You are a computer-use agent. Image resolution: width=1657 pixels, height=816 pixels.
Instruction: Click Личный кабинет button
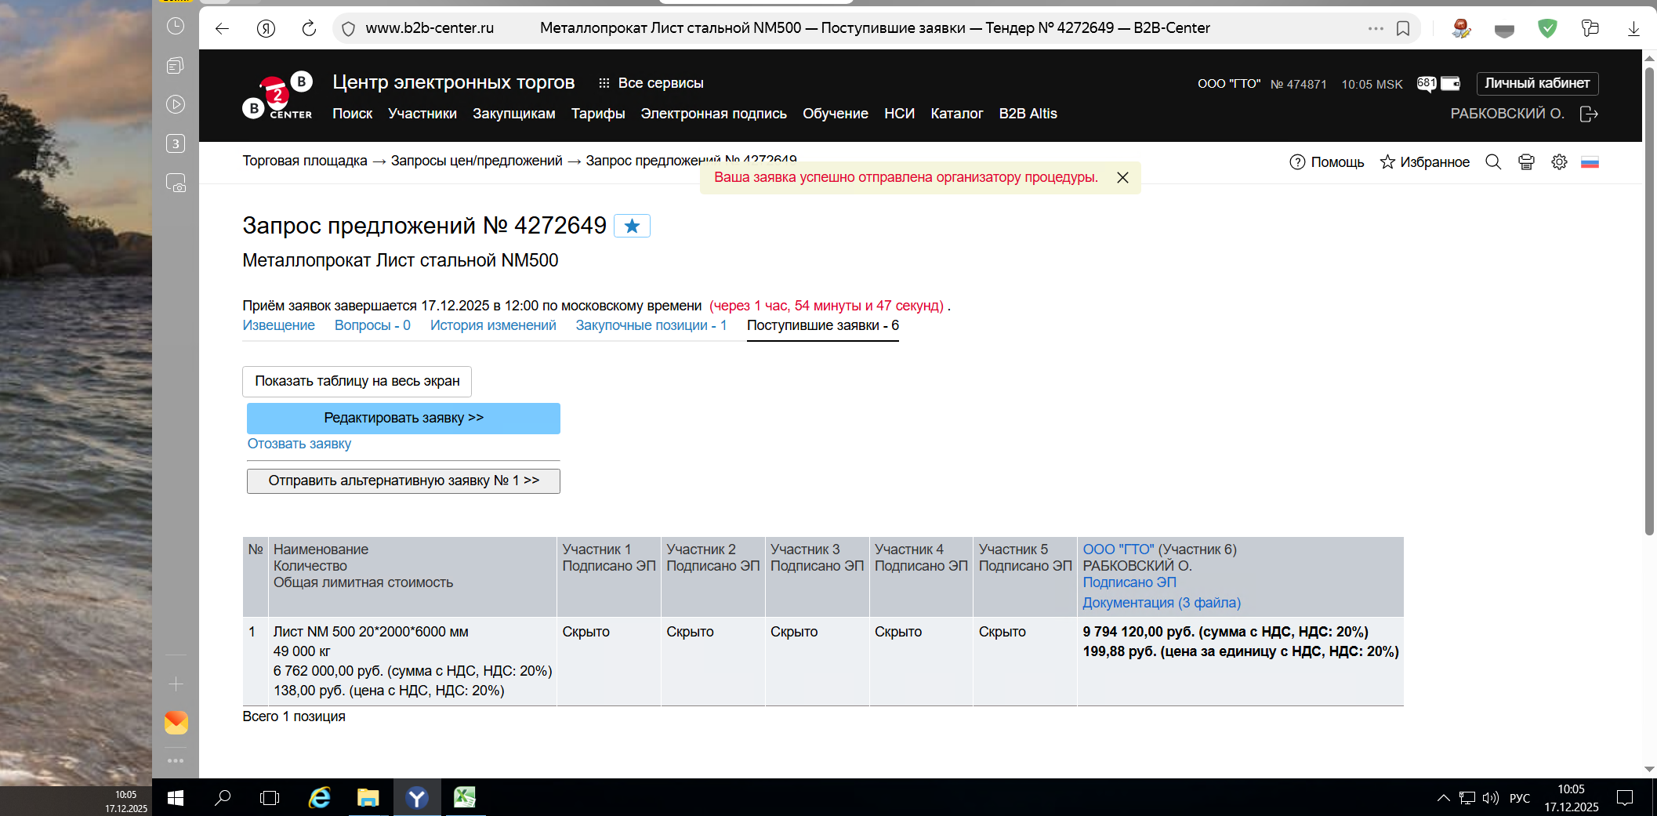[1537, 83]
